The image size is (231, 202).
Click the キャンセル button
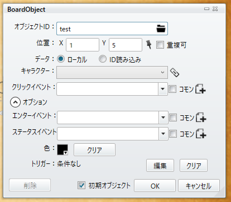coord(199,186)
